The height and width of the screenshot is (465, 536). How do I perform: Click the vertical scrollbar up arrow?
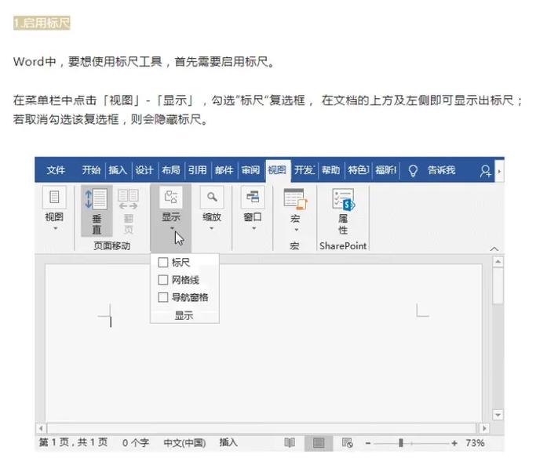(x=498, y=262)
